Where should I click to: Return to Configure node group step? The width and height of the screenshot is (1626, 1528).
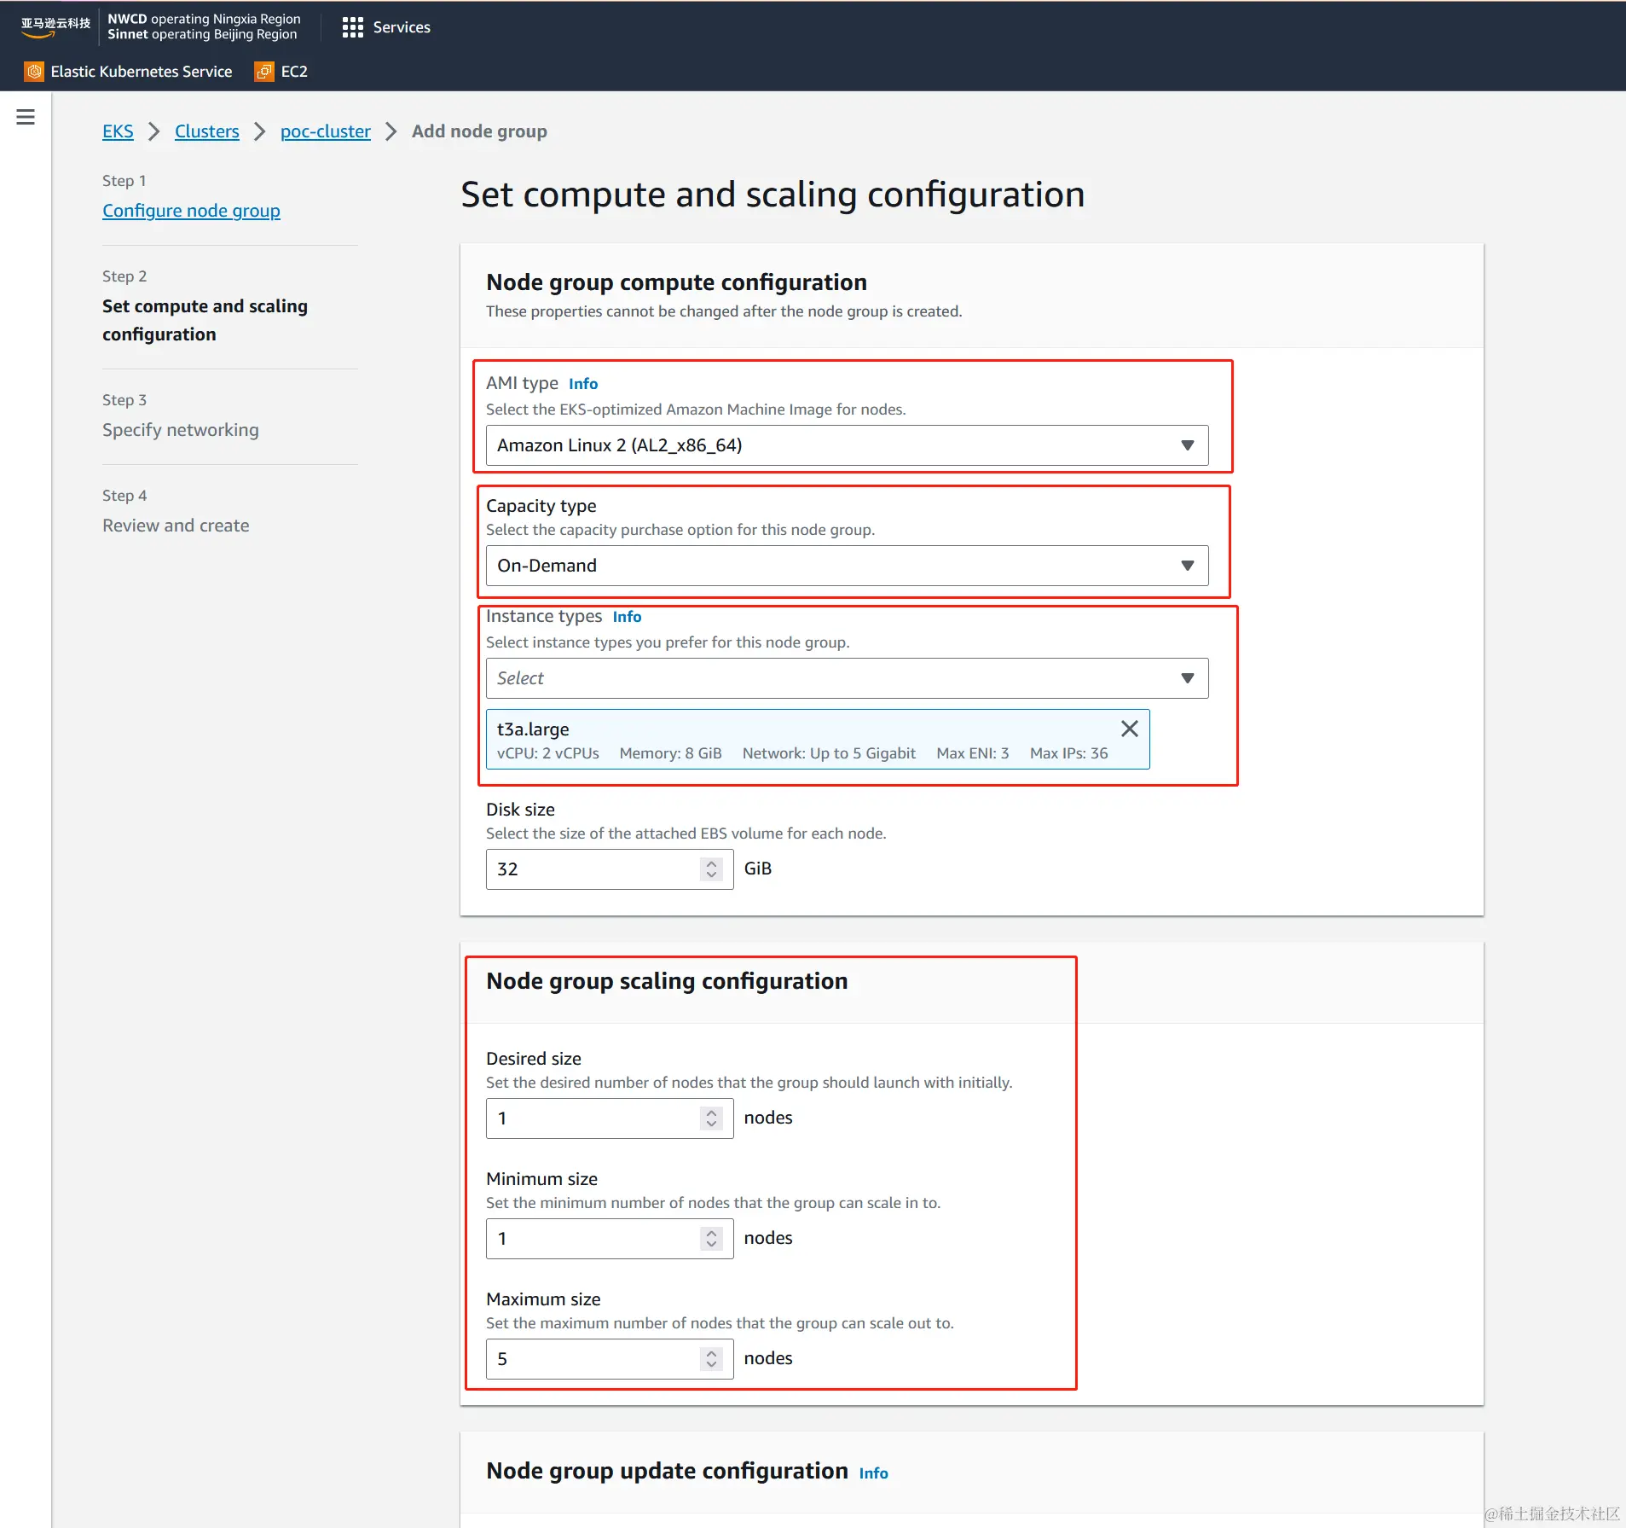[191, 211]
